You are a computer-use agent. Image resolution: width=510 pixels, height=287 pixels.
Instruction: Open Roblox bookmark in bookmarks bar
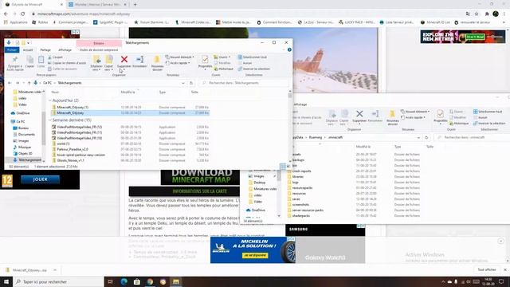40,22
